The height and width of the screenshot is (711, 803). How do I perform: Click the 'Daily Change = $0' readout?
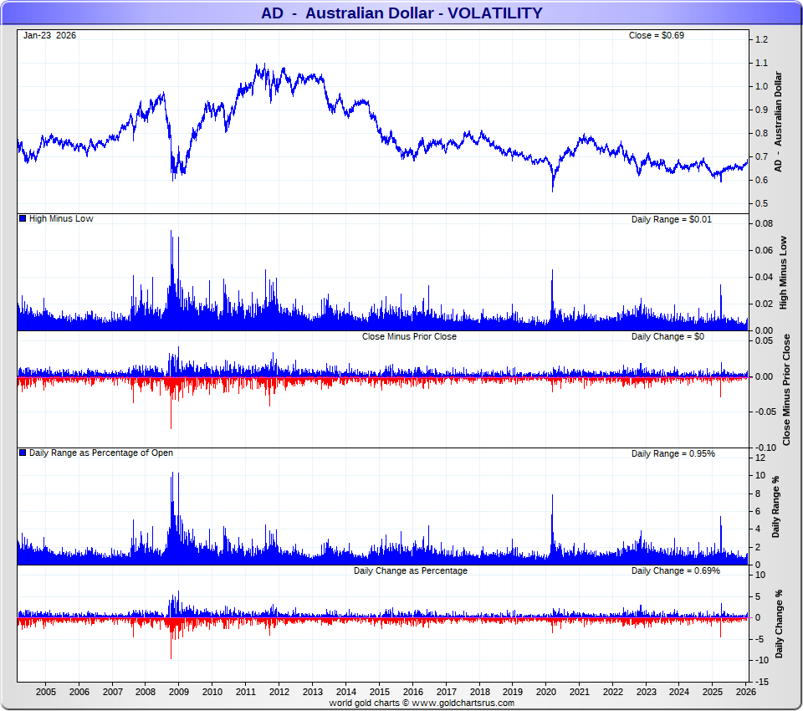[x=667, y=336]
